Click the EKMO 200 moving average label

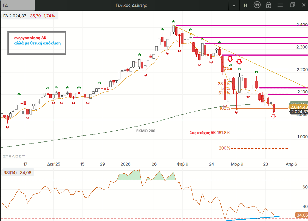pos(146,131)
